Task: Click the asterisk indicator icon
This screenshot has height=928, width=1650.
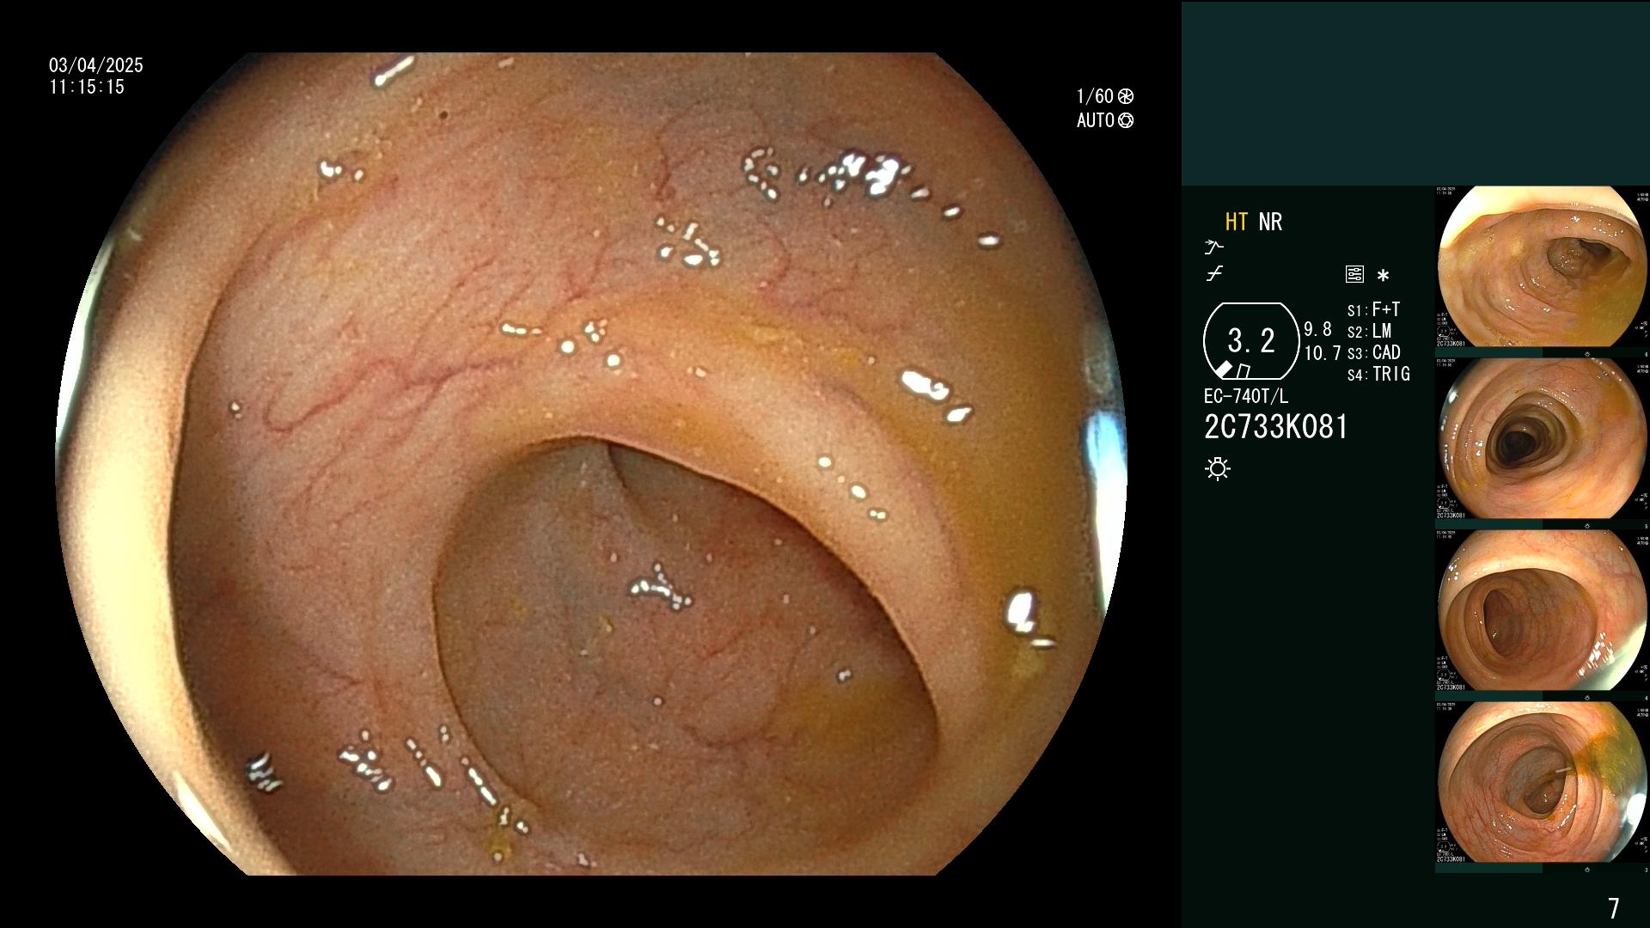Action: tap(1383, 276)
